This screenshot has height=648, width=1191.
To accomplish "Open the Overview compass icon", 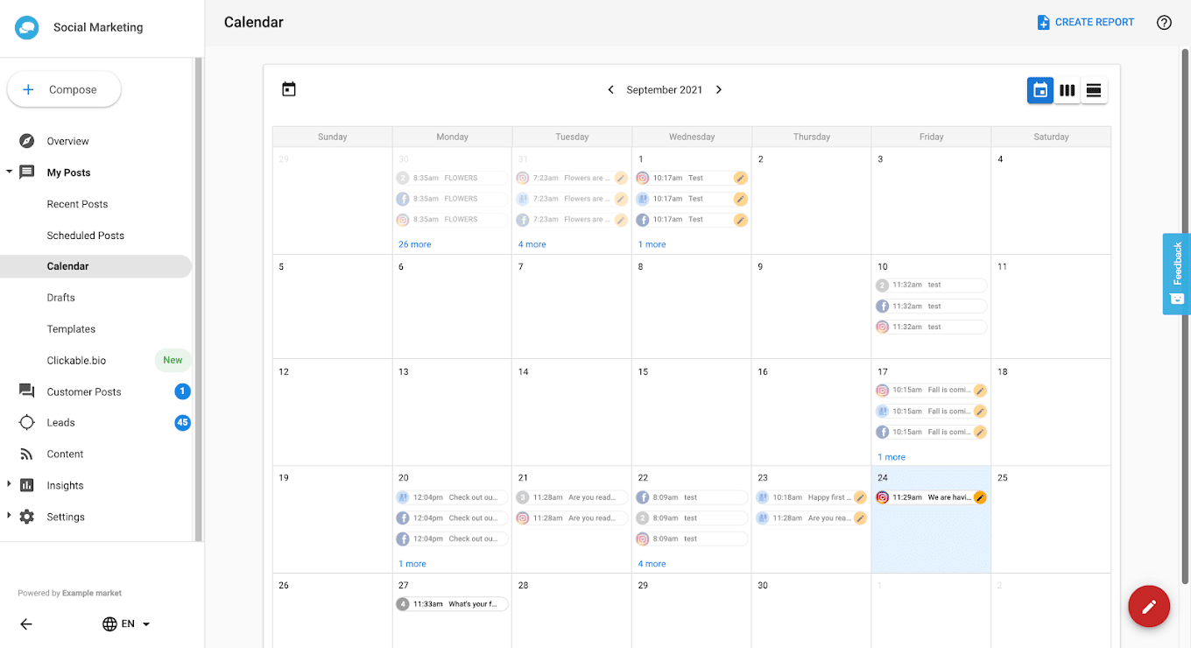I will tap(27, 141).
